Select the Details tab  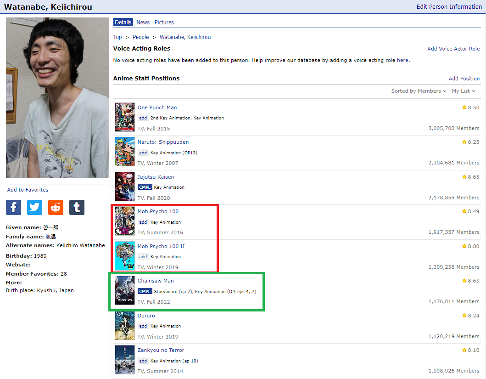point(123,22)
